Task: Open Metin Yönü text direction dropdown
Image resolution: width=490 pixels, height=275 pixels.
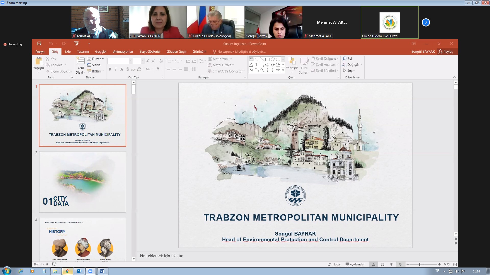Action: tap(220, 59)
